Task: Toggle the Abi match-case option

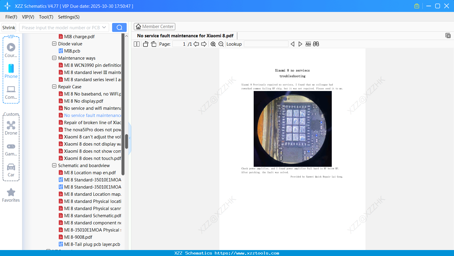Action: pos(308,44)
